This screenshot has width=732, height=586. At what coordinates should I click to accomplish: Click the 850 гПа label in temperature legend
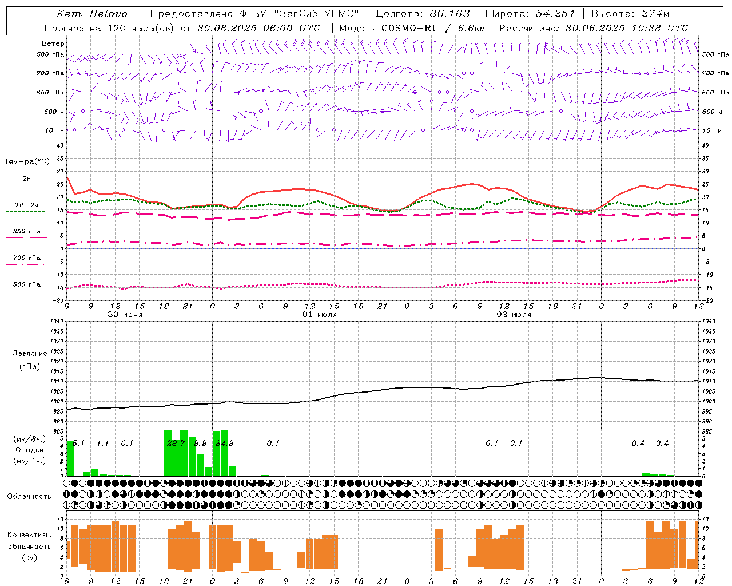coord(27,232)
